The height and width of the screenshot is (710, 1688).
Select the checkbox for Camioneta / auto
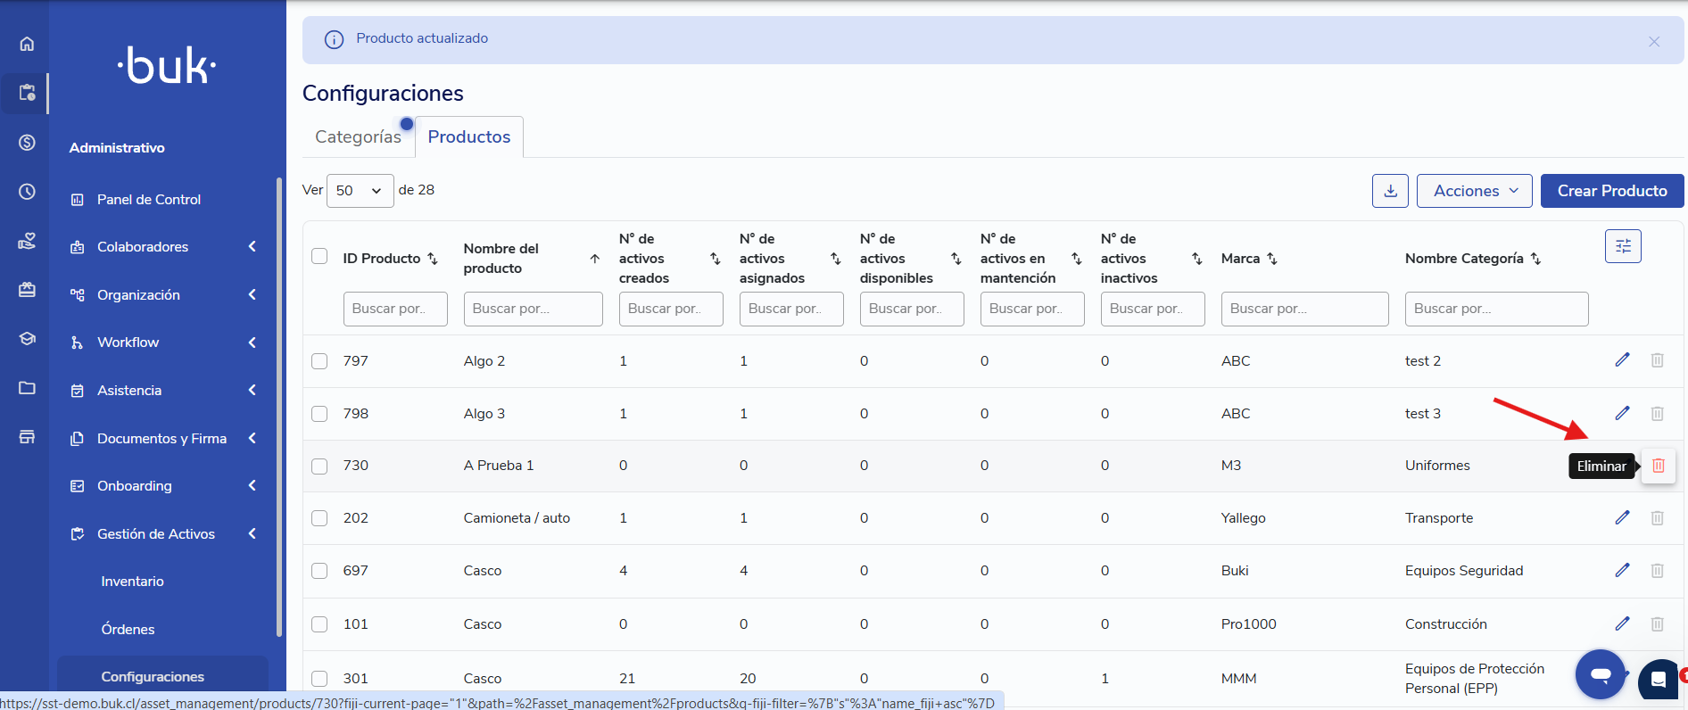coord(319,518)
